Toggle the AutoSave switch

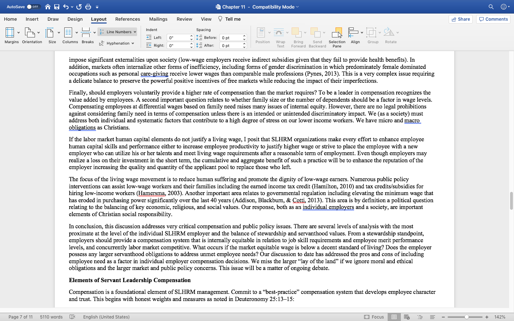pyautogui.click(x=34, y=7)
